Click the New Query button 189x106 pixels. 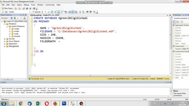(7, 8)
